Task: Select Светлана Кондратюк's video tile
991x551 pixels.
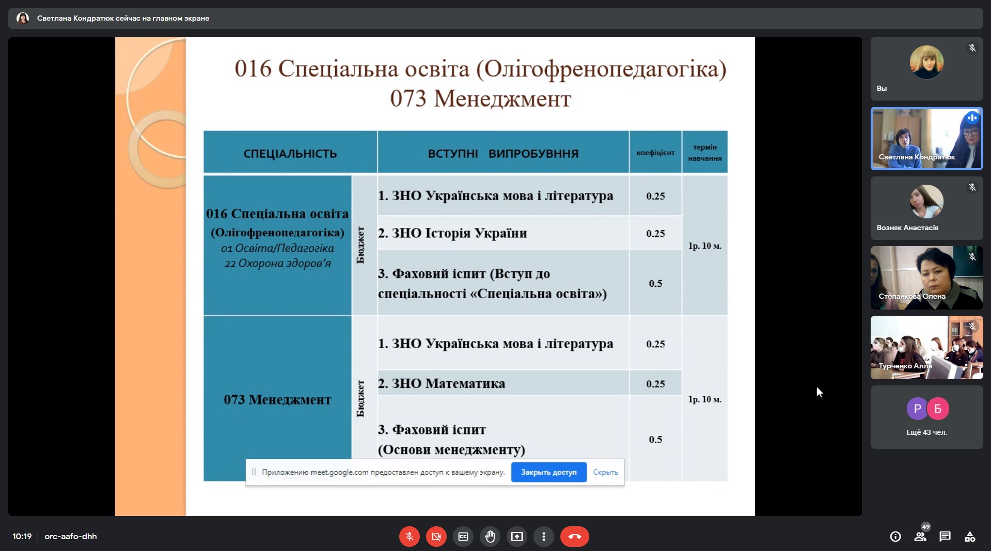Action: point(926,138)
